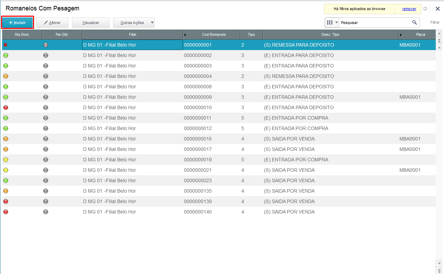Click green status icon of romaneio 0000000011
The width and height of the screenshot is (444, 274).
(x=6, y=118)
